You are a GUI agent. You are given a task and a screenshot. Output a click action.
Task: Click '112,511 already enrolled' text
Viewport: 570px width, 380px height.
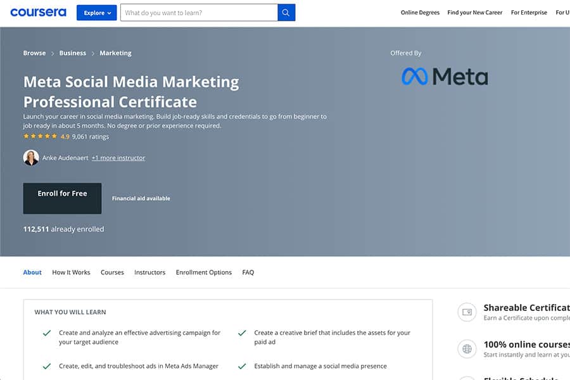(63, 229)
